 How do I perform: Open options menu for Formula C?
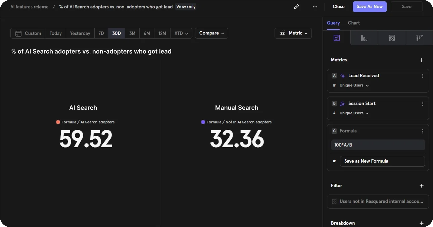[x=423, y=131]
